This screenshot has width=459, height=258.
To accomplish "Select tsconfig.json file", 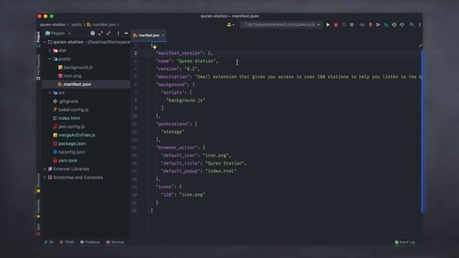I will [x=72, y=152].
